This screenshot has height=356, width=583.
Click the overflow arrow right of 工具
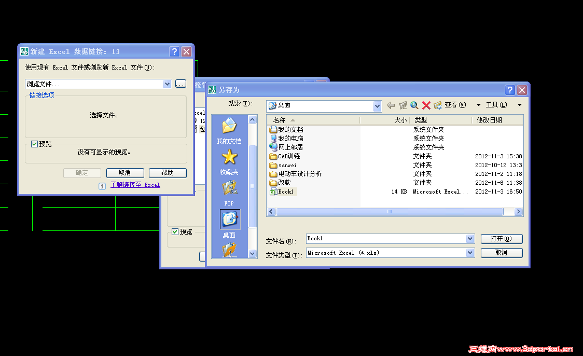[x=519, y=105]
